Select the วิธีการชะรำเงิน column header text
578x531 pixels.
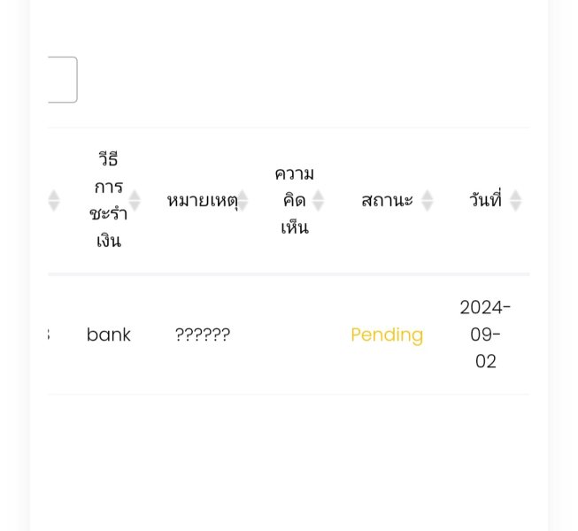click(x=108, y=200)
